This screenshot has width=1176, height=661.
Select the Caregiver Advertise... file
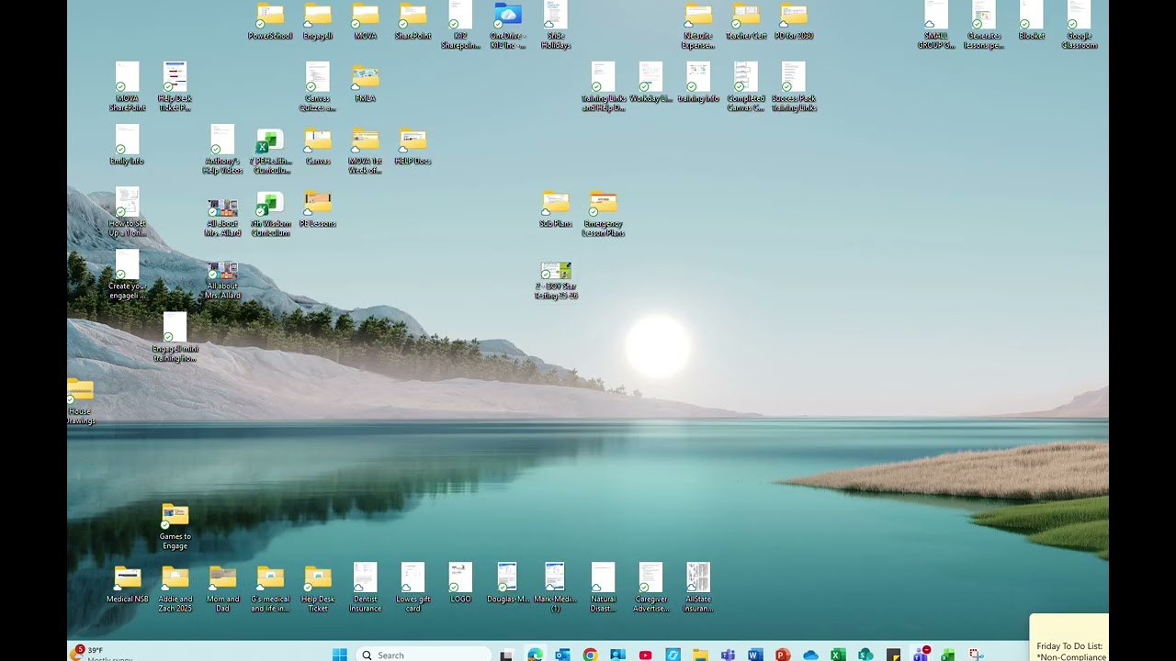pyautogui.click(x=650, y=587)
